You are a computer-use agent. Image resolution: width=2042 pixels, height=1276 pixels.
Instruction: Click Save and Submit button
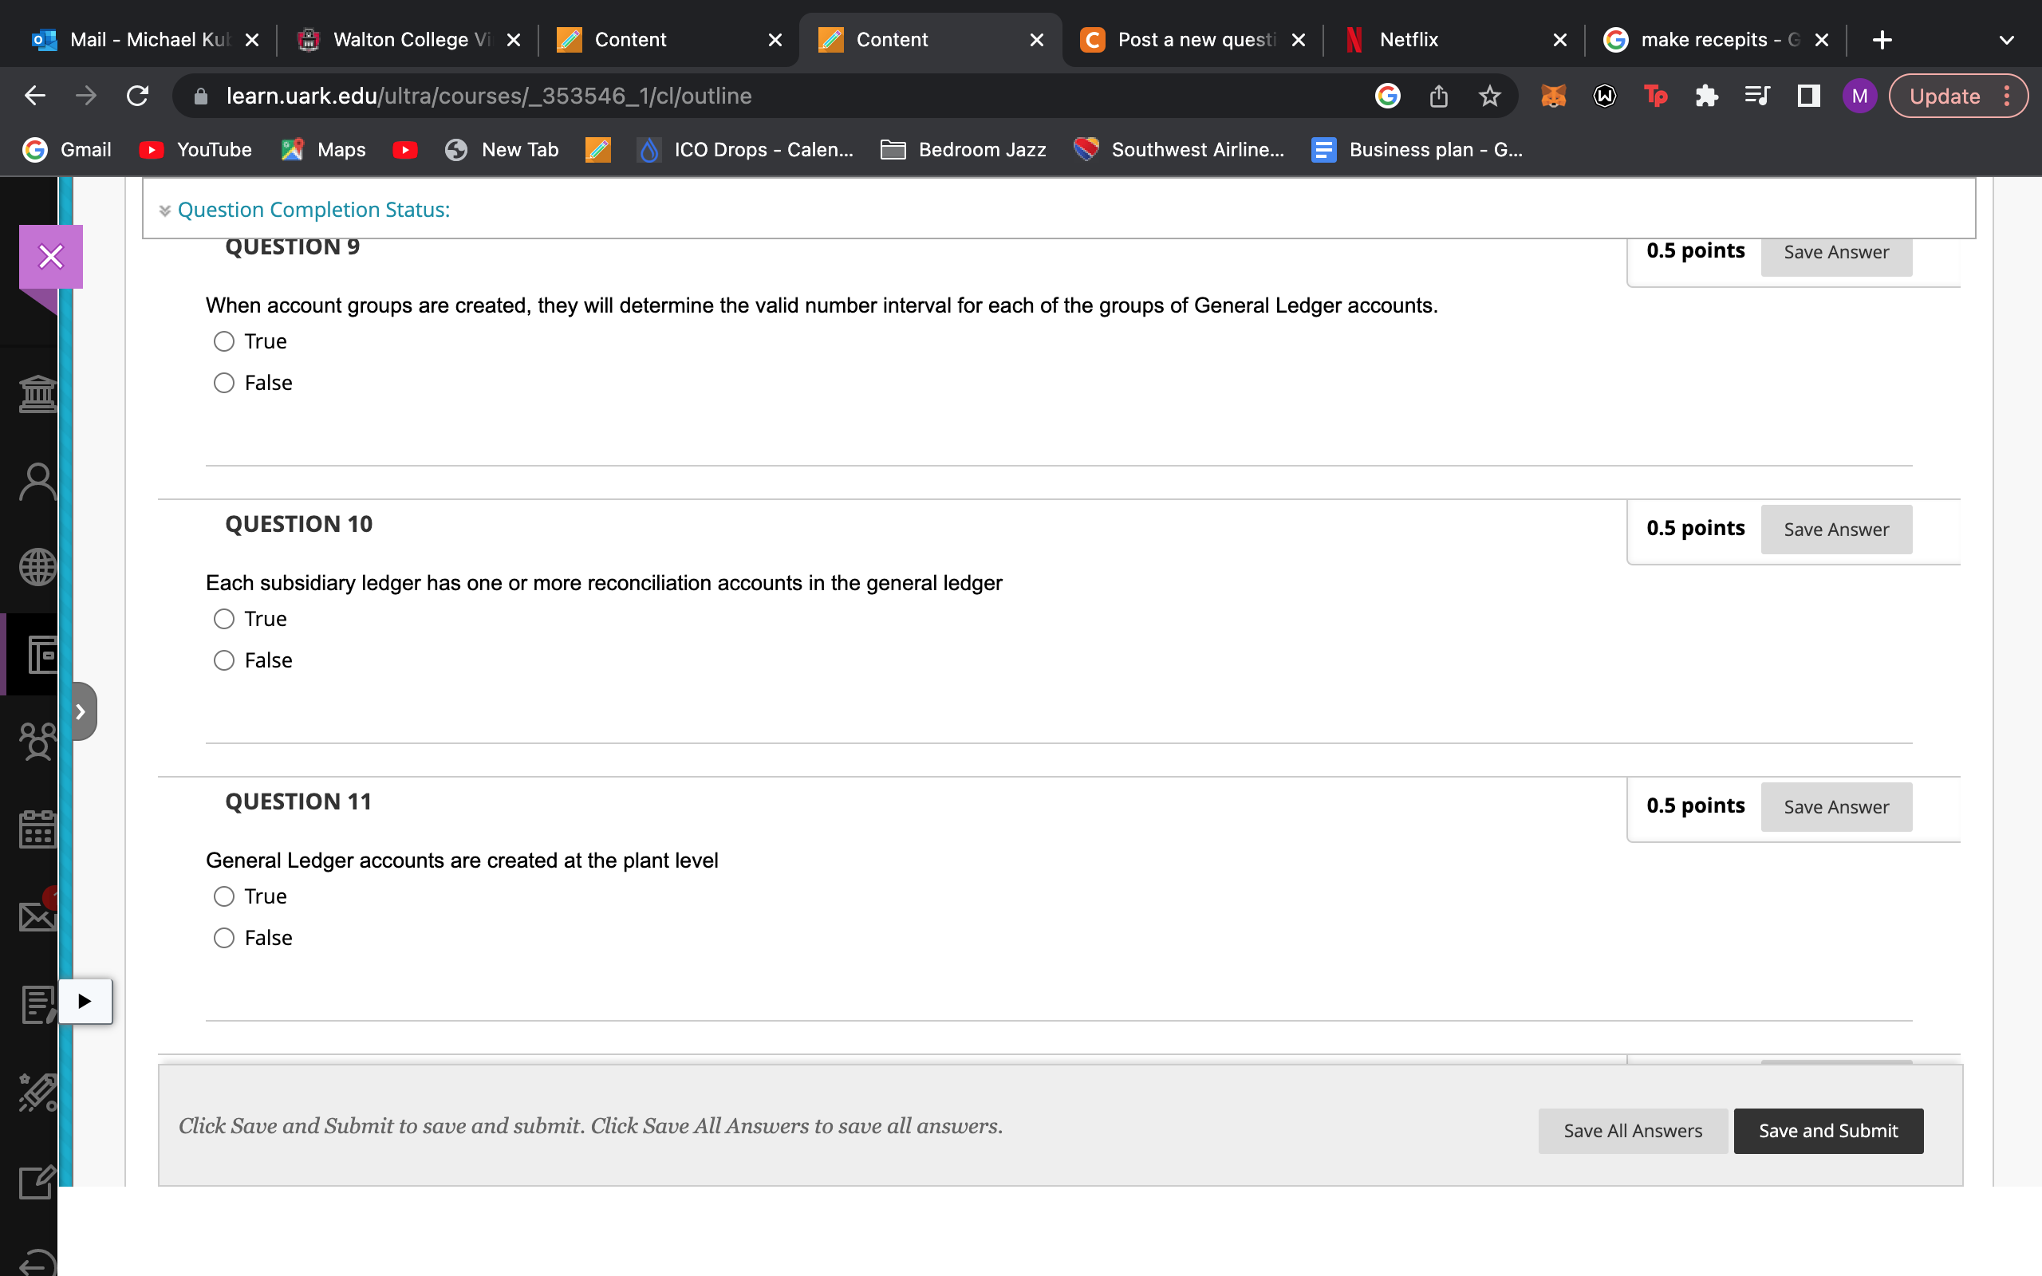coord(1827,1131)
